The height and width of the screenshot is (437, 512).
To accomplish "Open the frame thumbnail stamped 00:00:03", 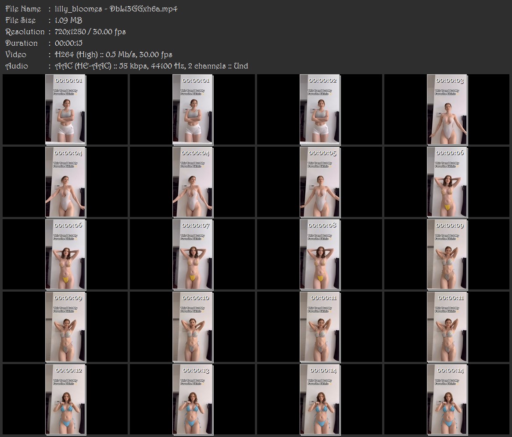I will coord(447,109).
